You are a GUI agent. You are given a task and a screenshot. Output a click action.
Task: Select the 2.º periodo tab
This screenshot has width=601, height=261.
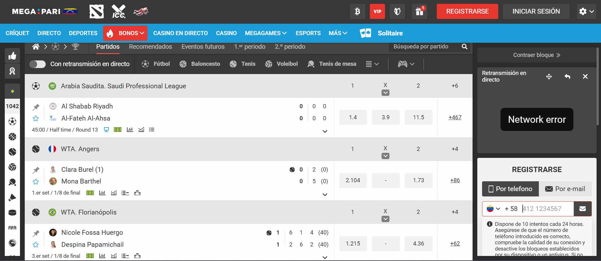tap(290, 47)
